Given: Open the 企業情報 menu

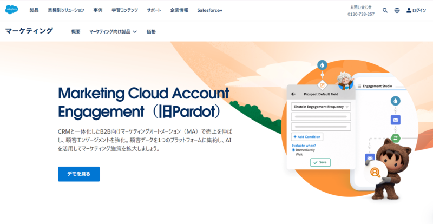Looking at the screenshot, I should pyautogui.click(x=179, y=10).
